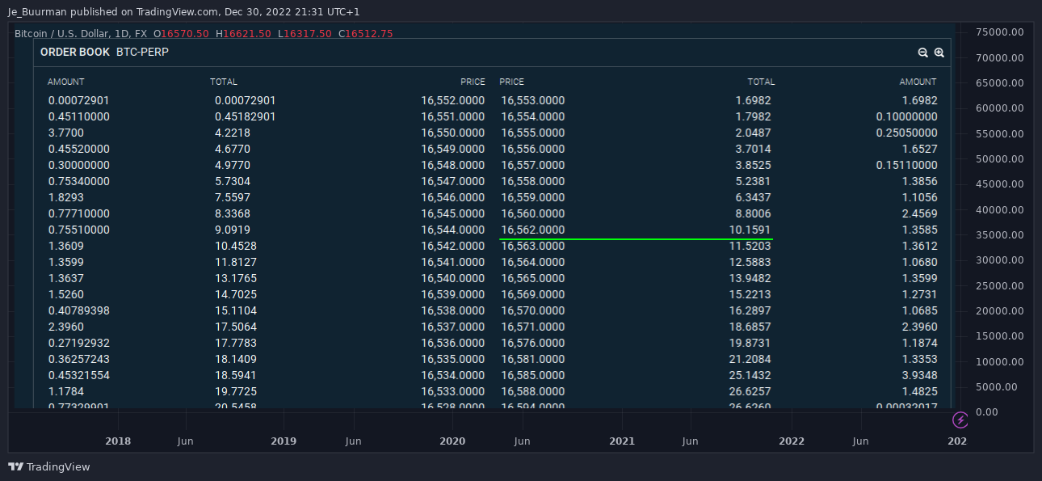Select ask total 1.7982
The width and height of the screenshot is (1042, 481).
click(754, 116)
